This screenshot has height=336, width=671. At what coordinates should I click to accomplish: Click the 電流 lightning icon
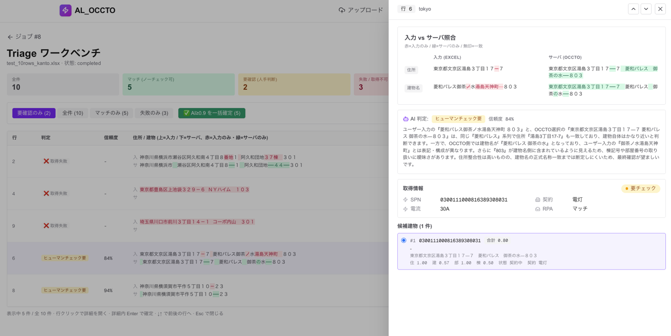coord(405,209)
